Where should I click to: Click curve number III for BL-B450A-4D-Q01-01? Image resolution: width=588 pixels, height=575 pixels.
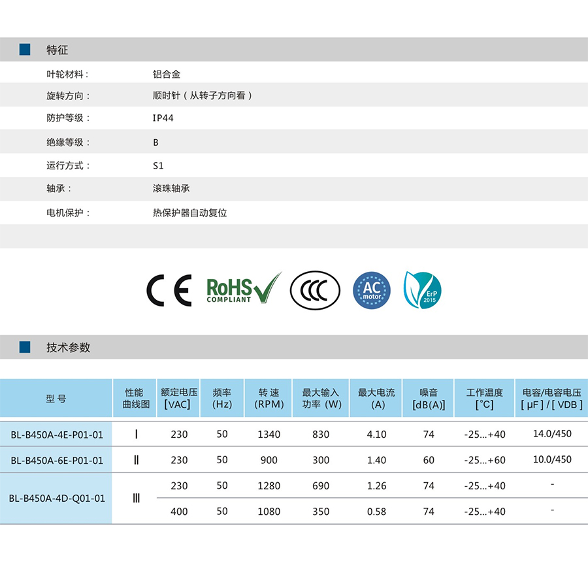click(x=136, y=498)
